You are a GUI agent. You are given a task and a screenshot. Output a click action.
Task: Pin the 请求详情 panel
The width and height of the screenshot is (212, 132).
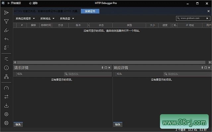point(102,68)
